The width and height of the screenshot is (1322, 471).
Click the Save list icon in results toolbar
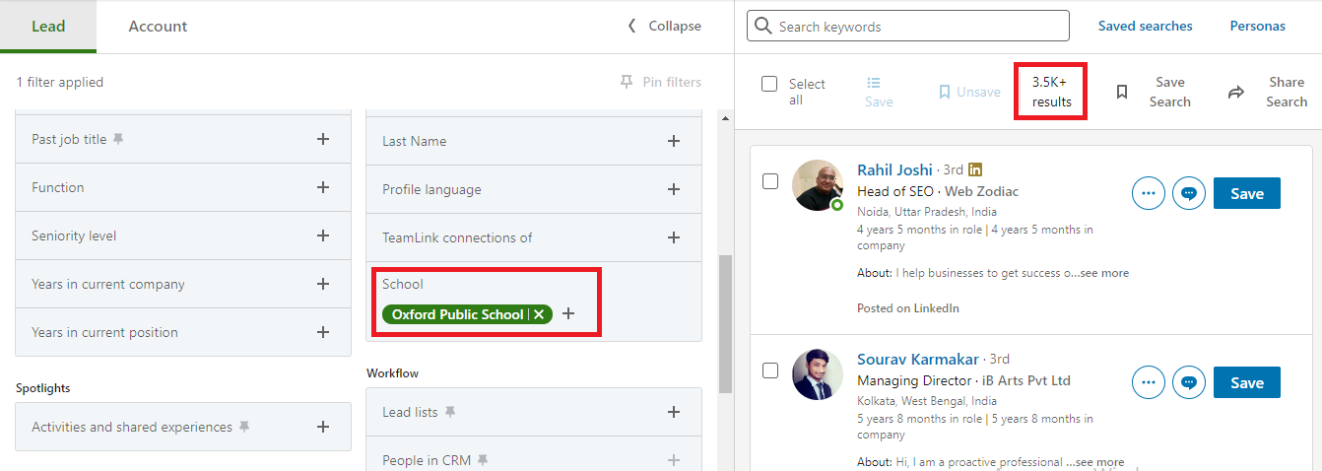874,83
